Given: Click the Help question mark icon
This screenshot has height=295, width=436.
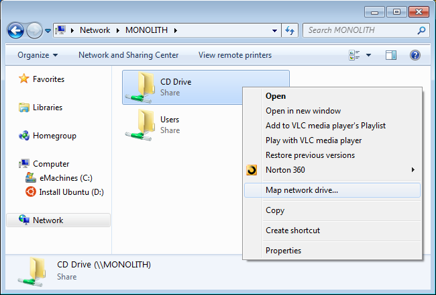Looking at the screenshot, I should point(415,55).
